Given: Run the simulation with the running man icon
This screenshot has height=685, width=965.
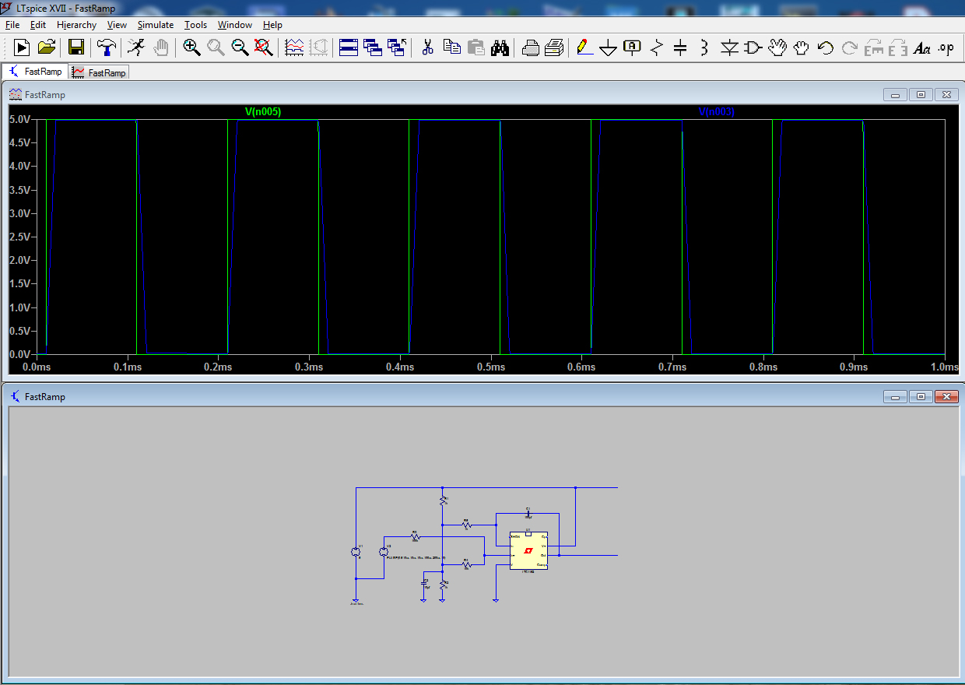Looking at the screenshot, I should 136,47.
